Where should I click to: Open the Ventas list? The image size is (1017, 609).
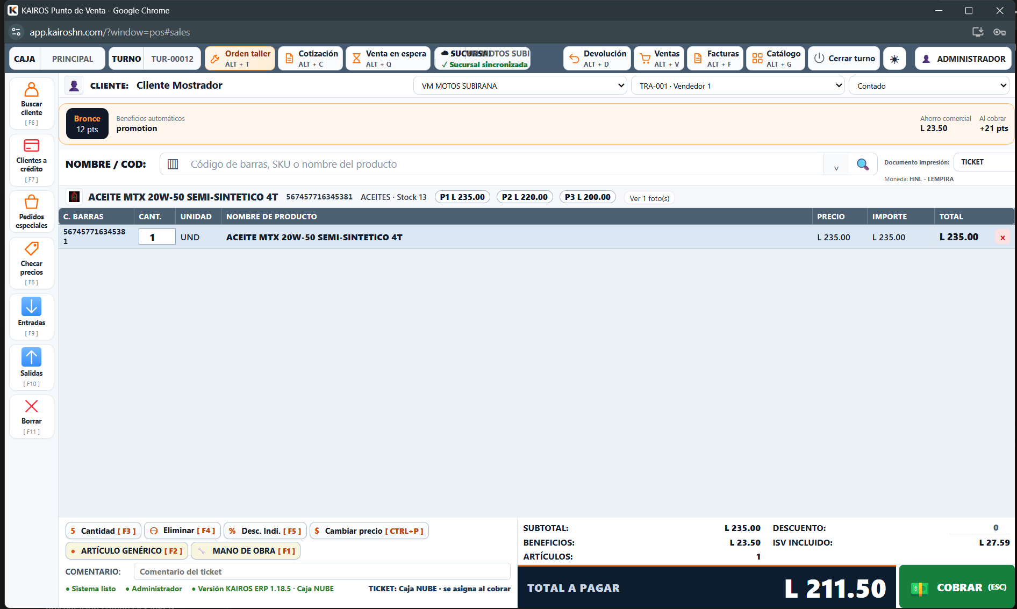659,59
